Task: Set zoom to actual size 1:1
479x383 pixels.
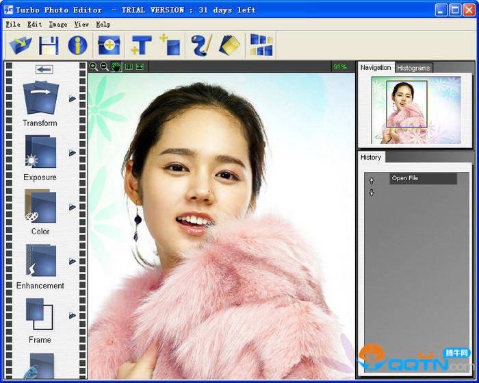Action: point(128,66)
